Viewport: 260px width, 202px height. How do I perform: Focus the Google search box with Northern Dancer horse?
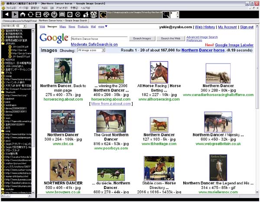click(99, 39)
